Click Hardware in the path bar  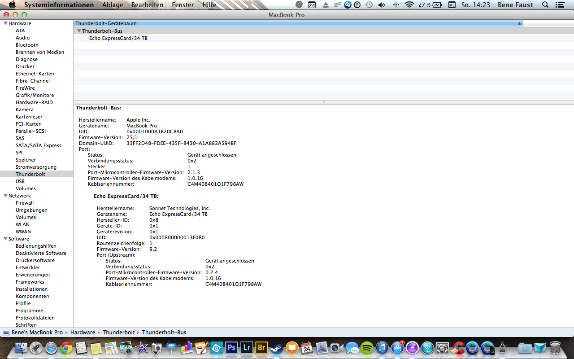click(x=83, y=333)
